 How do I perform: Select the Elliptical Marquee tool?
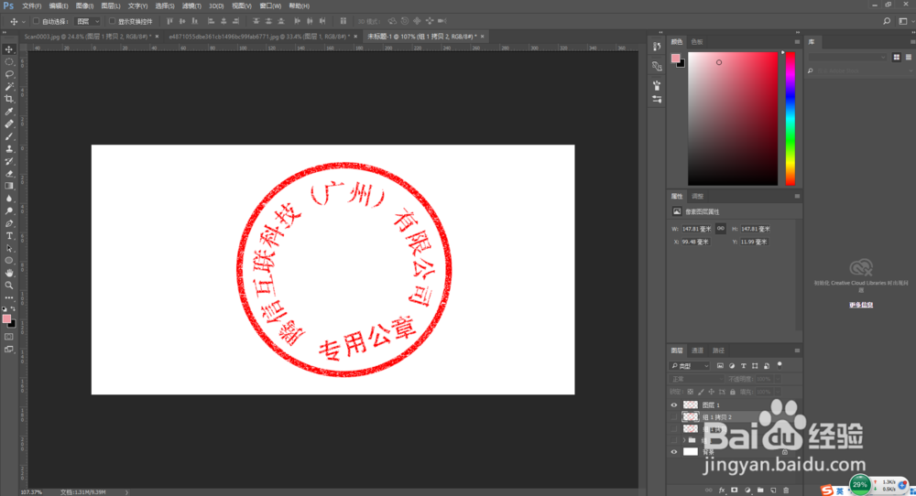point(9,62)
